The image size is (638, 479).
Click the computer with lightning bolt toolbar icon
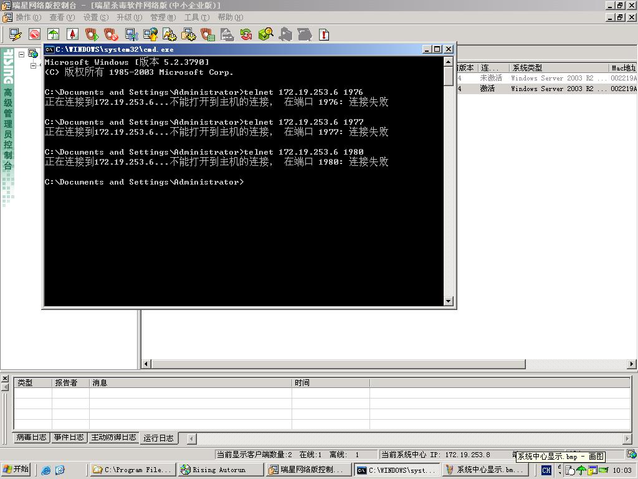(x=16, y=34)
